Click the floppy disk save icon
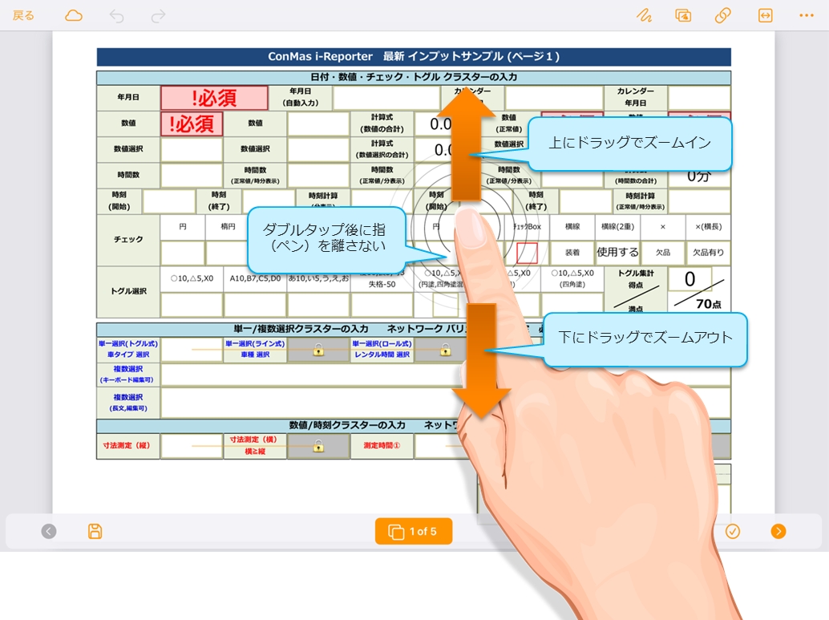This screenshot has height=620, width=829. tap(95, 531)
